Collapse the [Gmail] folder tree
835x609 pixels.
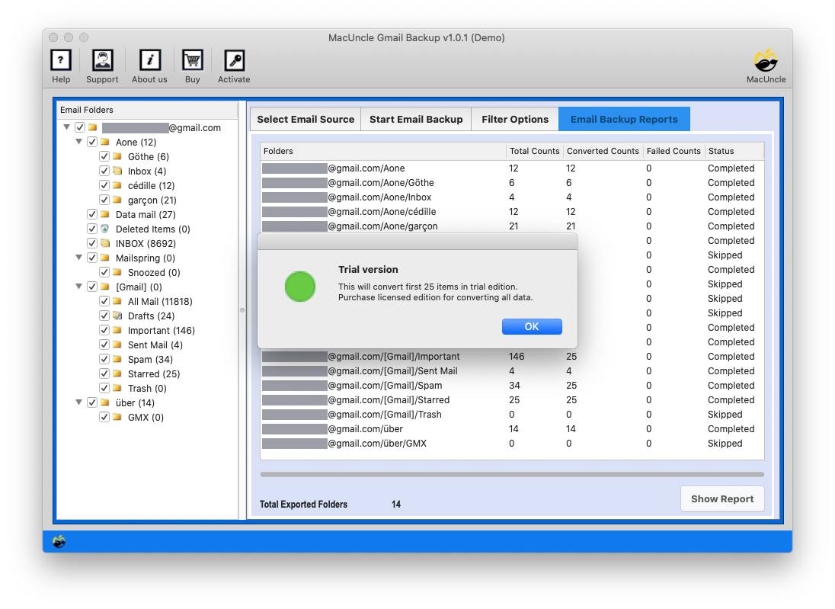point(78,287)
